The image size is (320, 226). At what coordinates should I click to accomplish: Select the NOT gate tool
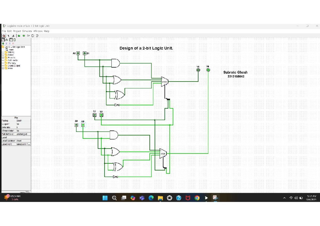tap(28, 36)
